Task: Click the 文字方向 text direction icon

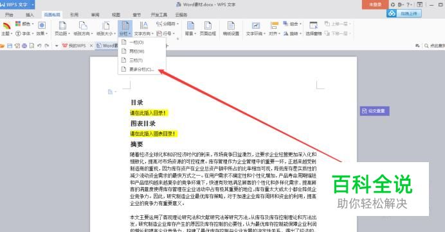Action: pos(144,26)
